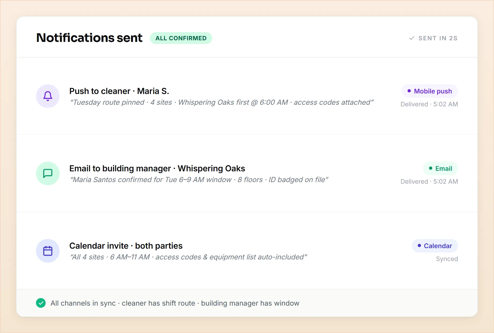The image size is (494, 333).
Task: Click the Calendar tag
Action: [435, 246]
